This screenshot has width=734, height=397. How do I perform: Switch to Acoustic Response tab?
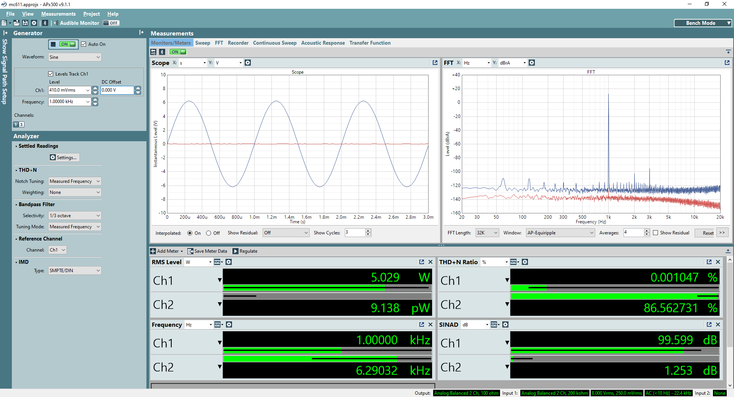(x=323, y=43)
